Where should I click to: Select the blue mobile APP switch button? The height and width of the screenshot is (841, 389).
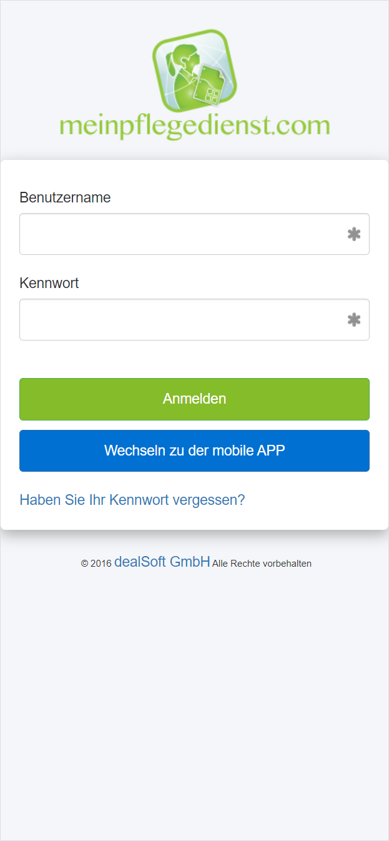click(x=194, y=450)
